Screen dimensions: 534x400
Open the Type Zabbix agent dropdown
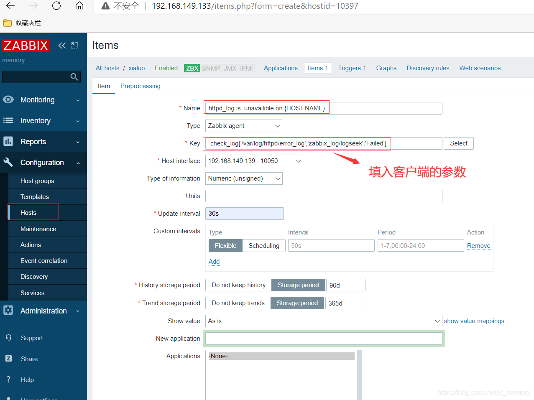[x=244, y=126]
